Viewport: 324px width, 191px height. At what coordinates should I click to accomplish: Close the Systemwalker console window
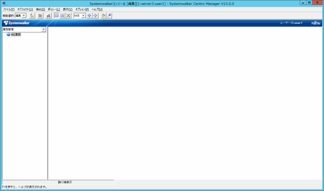tap(318, 3)
